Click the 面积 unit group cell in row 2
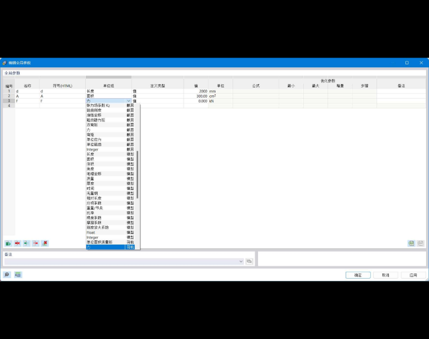429x339 pixels. [108, 96]
